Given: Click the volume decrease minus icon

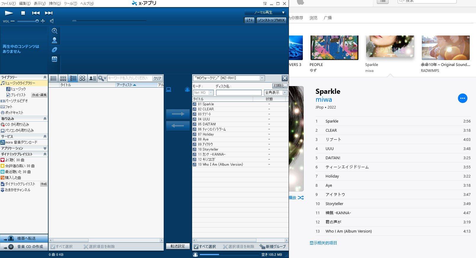Looking at the screenshot, I should tap(13, 21).
